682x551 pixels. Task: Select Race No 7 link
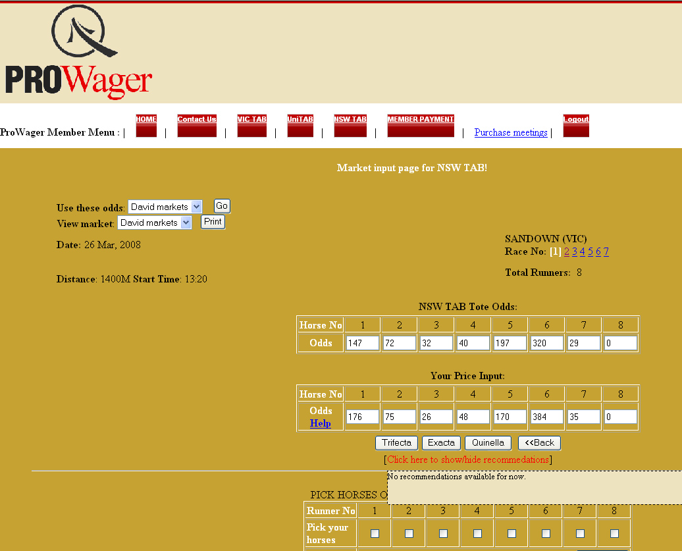point(606,251)
